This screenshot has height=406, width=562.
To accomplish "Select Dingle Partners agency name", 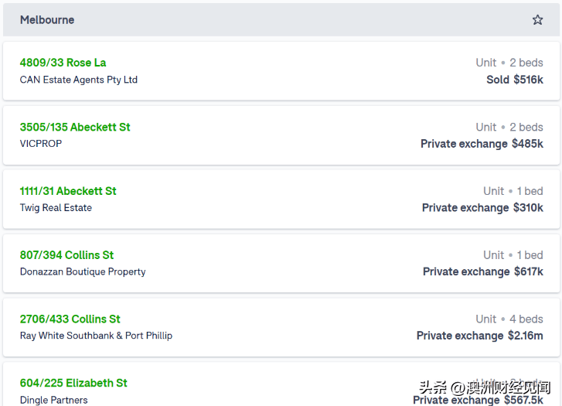I will [54, 400].
